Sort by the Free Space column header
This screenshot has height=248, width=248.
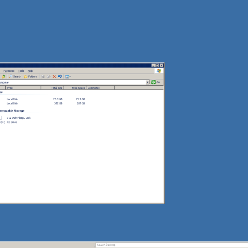pos(75,88)
